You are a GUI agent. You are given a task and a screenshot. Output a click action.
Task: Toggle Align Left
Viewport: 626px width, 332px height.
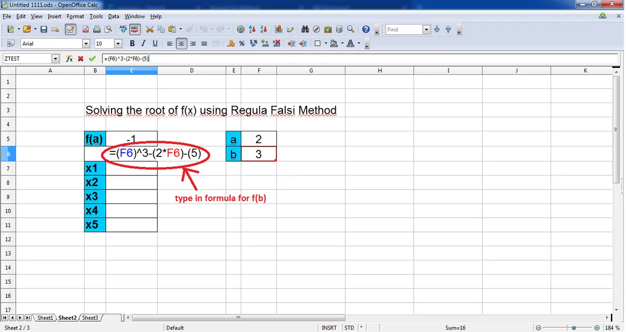170,43
